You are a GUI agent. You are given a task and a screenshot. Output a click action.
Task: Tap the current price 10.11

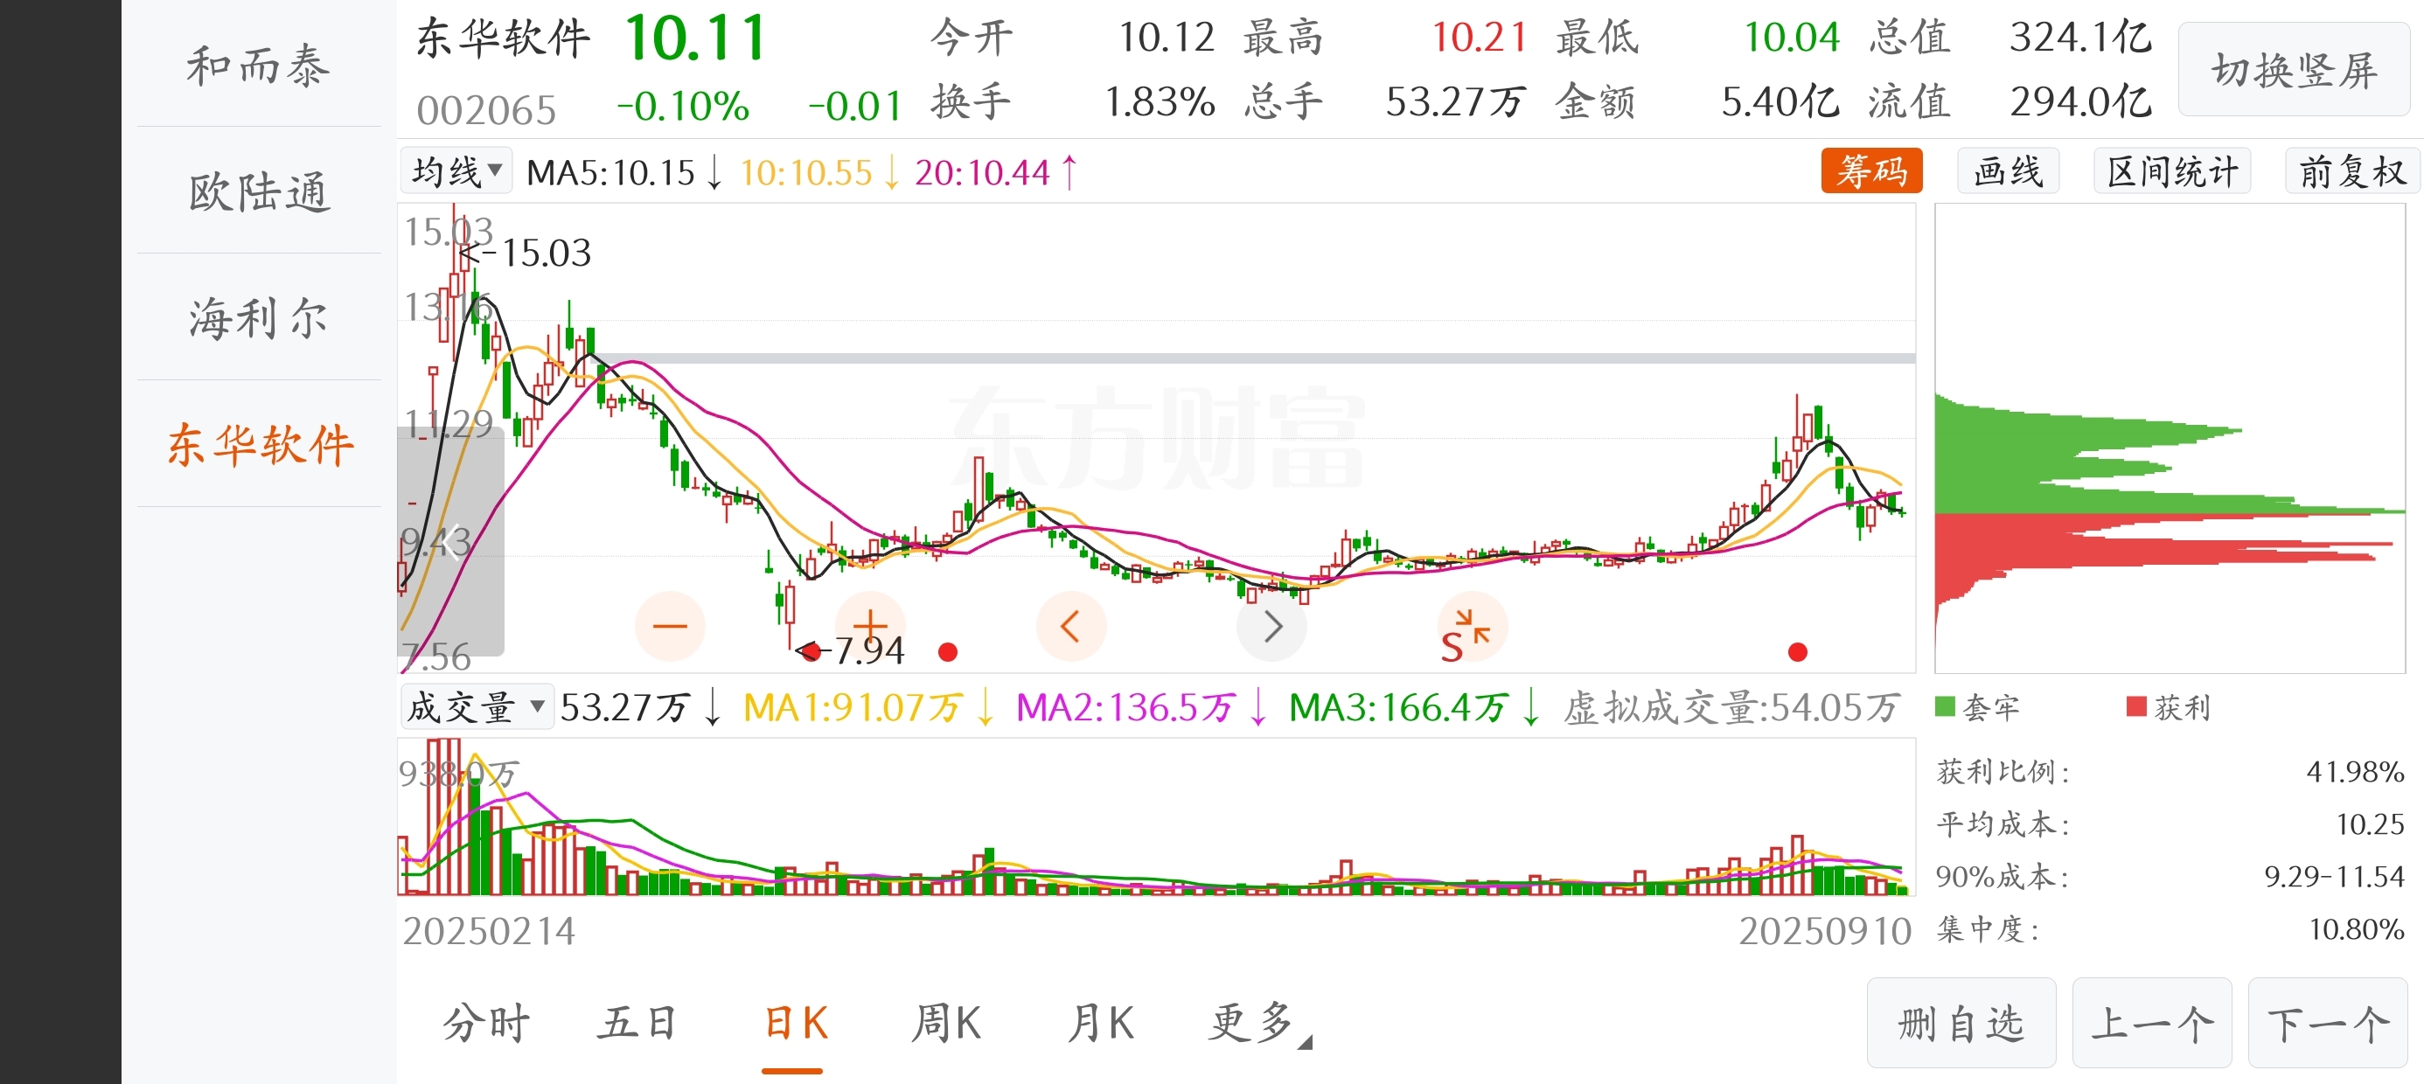click(x=695, y=38)
